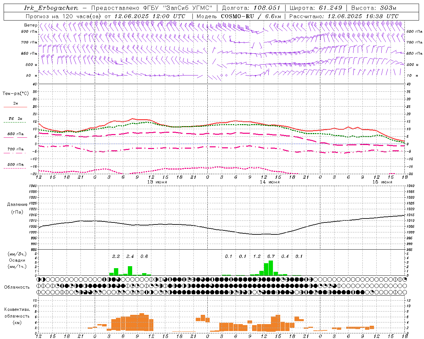Click the 2.4 precipitation total
Viewport: 424px width, 339px height.
pos(130,256)
